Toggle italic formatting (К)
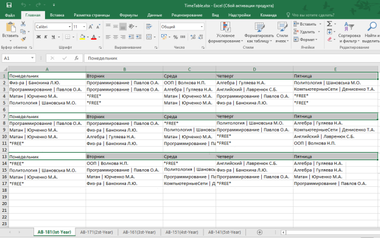Image resolution: width=380 pixels, height=238 pixels. [x=46, y=37]
